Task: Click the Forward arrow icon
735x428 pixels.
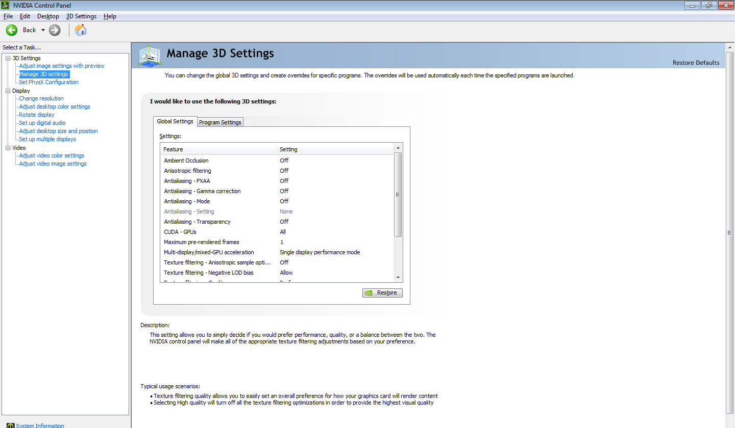Action: pyautogui.click(x=55, y=30)
